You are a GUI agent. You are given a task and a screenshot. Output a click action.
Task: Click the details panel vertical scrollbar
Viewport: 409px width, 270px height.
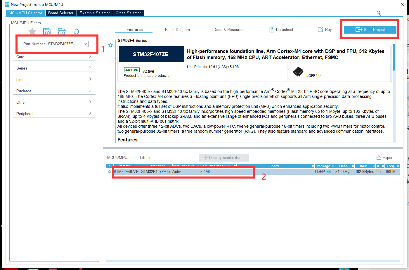[x=394, y=57]
